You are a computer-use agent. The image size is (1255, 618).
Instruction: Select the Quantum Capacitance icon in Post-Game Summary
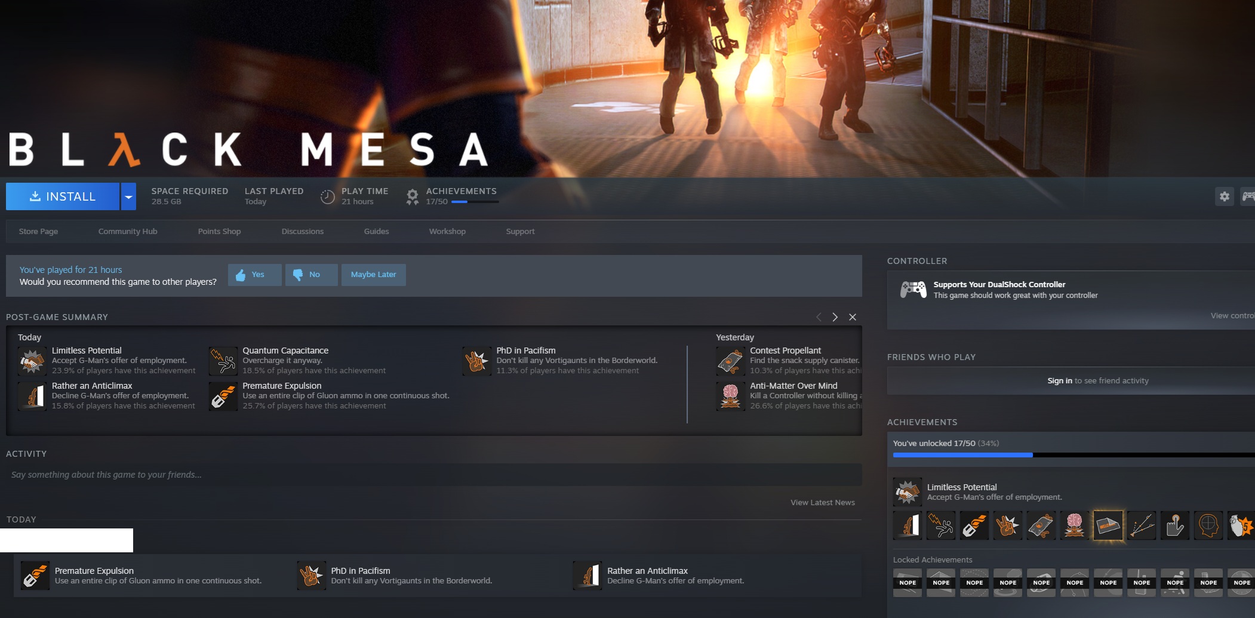(223, 361)
